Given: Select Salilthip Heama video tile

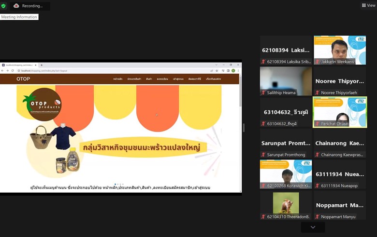Looking at the screenshot, I should [x=286, y=81].
